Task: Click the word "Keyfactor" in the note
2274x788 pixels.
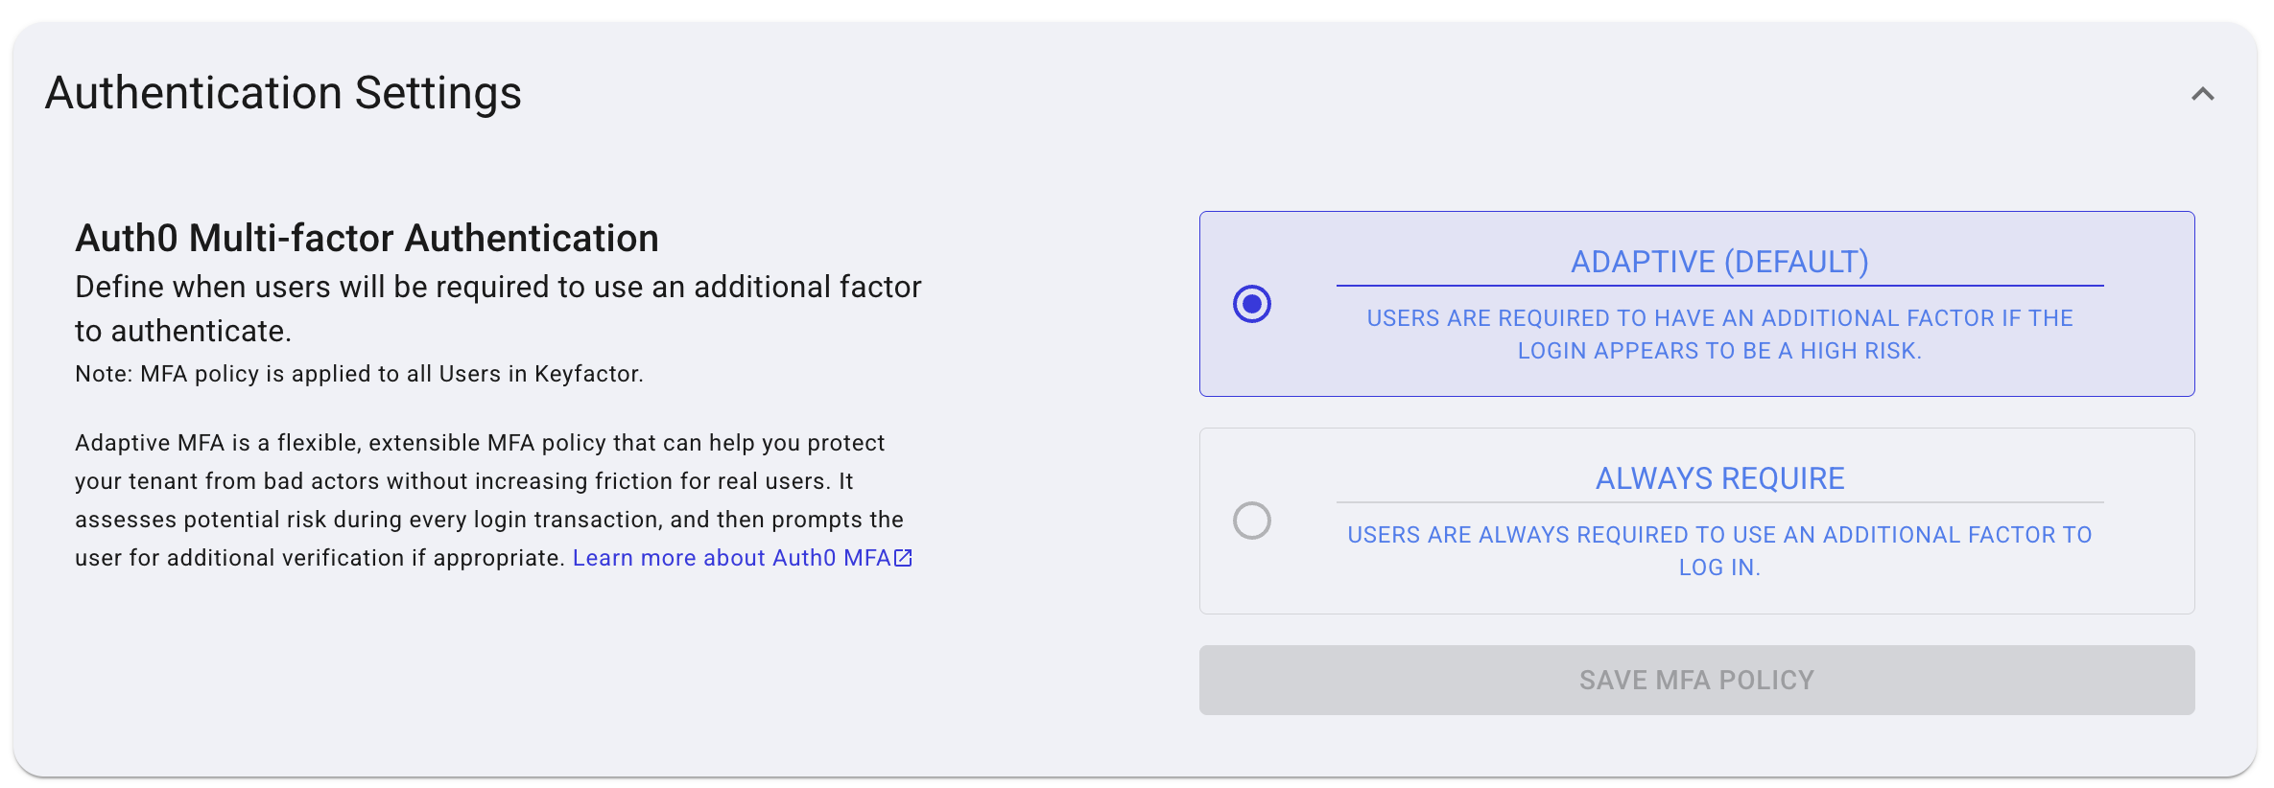Action: coord(587,374)
